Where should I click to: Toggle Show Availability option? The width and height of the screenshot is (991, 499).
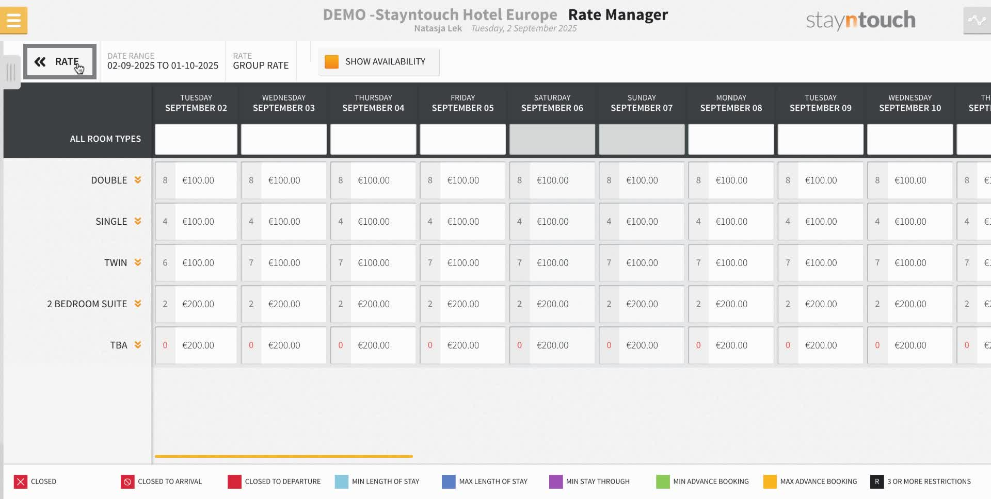pyautogui.click(x=379, y=62)
